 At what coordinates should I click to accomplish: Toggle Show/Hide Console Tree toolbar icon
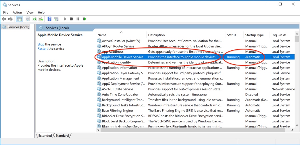[x=19, y=19]
